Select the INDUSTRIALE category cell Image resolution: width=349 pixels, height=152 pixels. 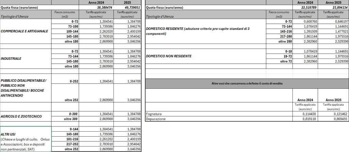(x=26, y=59)
